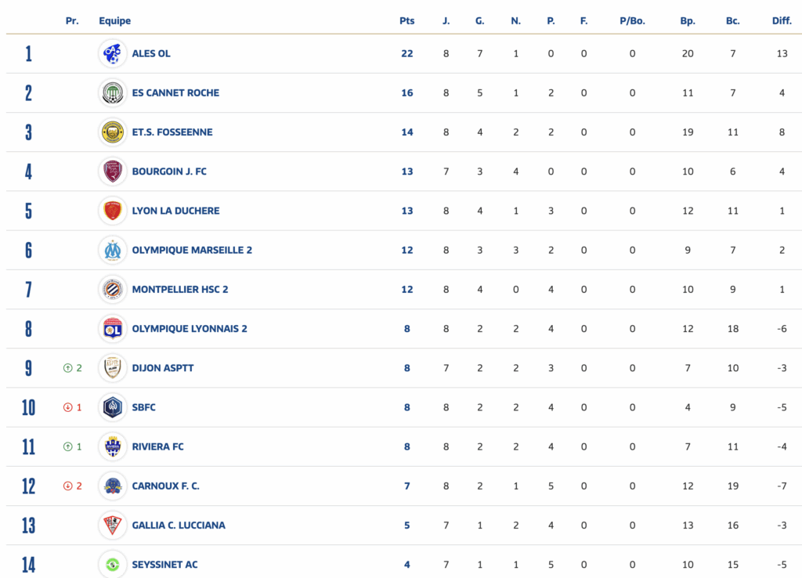Click the Pts column header
This screenshot has height=578, width=802.
pos(406,21)
